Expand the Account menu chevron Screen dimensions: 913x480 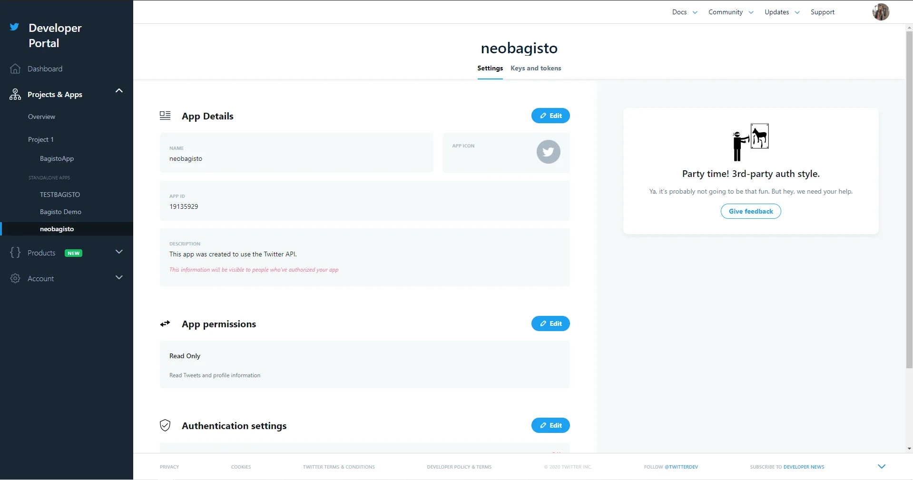coord(119,277)
